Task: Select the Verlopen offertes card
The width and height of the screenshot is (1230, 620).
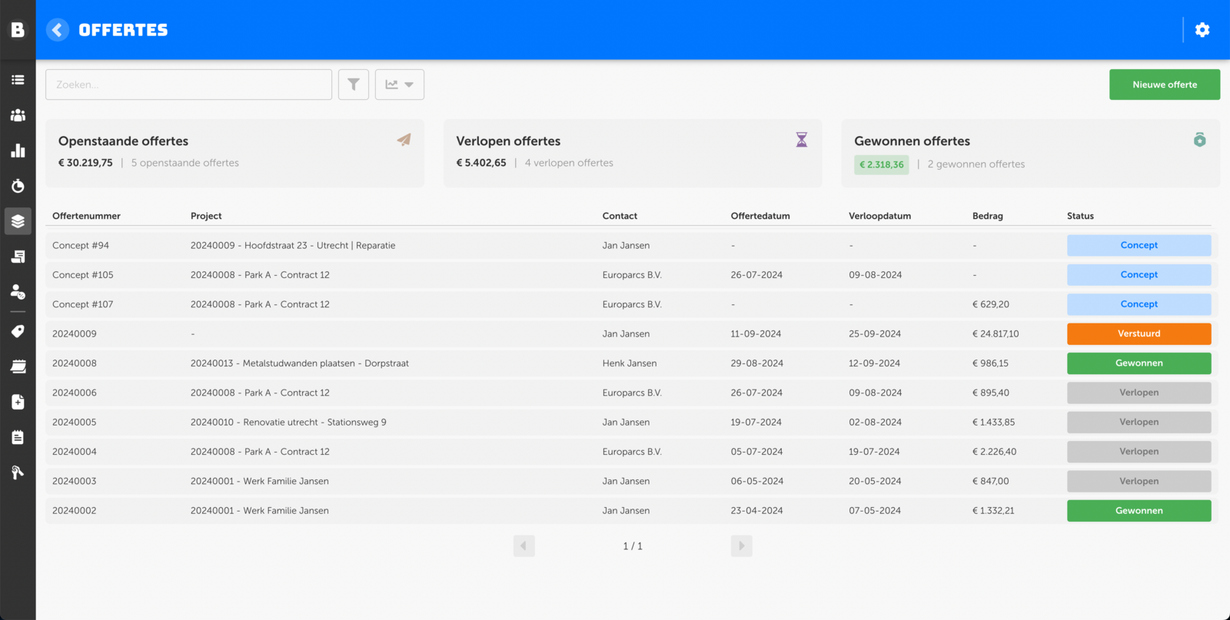Action: pyautogui.click(x=632, y=152)
